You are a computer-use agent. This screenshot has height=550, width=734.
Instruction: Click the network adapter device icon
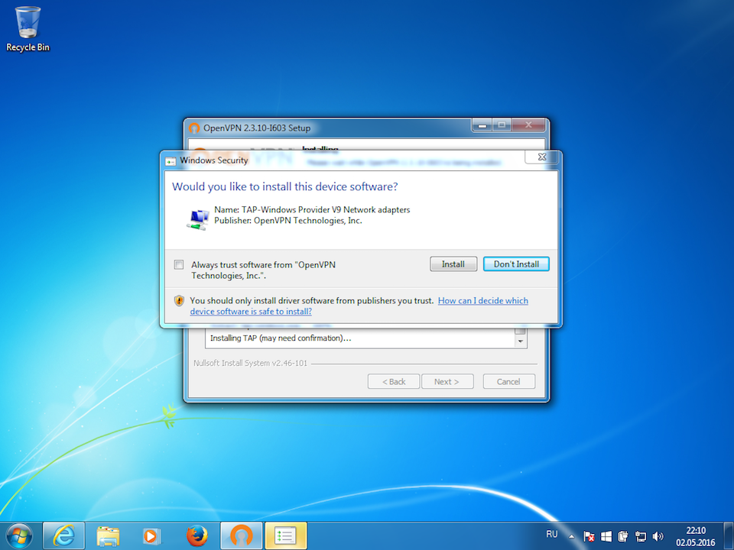[198, 219]
